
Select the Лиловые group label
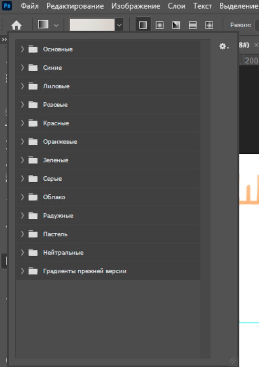pyautogui.click(x=56, y=86)
